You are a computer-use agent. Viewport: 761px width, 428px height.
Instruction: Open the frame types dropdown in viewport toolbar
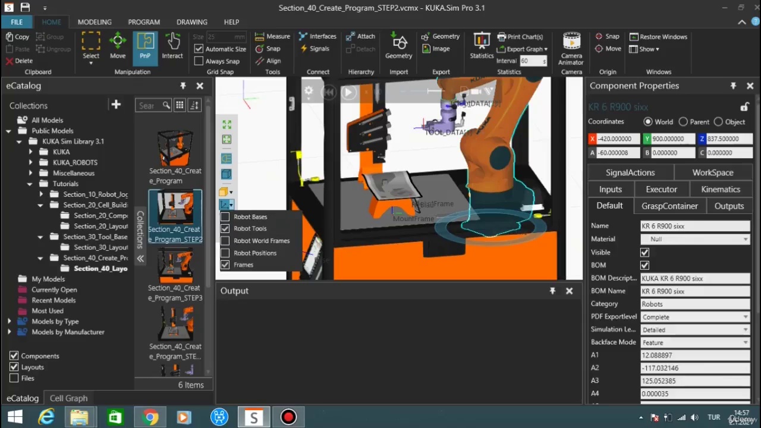pyautogui.click(x=227, y=205)
